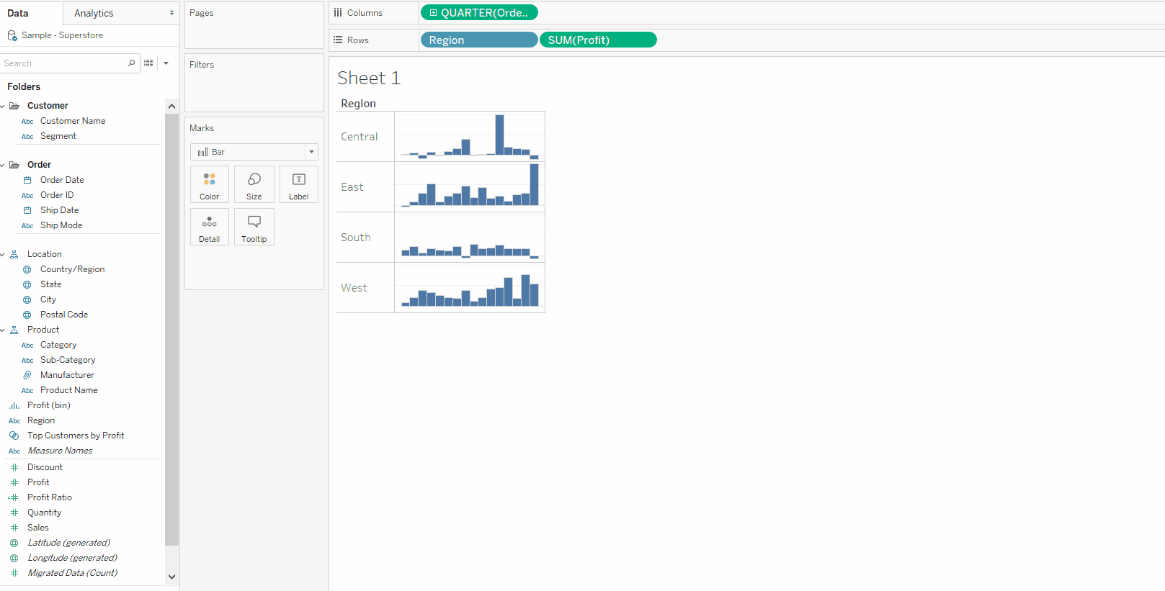Click the hierarchy icon next to Location
This screenshot has width=1165, height=591.
tap(14, 254)
